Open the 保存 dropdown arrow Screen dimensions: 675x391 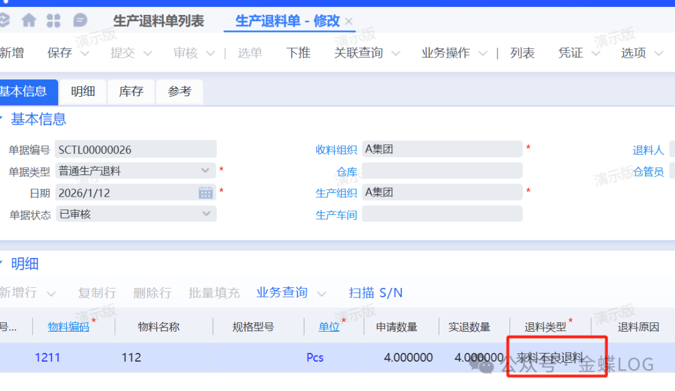click(85, 54)
